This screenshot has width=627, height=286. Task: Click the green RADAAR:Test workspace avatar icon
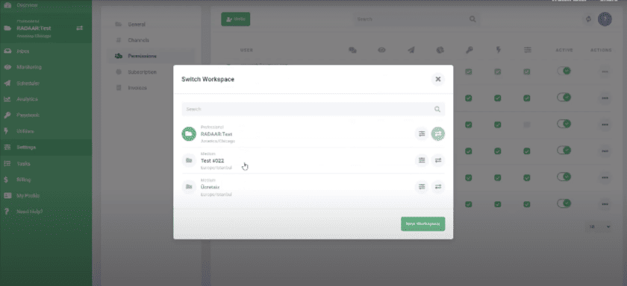point(189,134)
